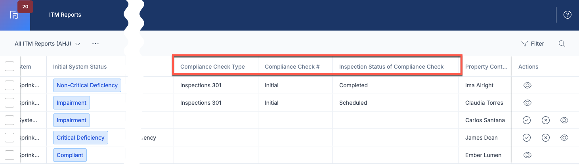The width and height of the screenshot is (579, 167).
Task: Click the Critical Deficiency status badge
Action: pos(80,138)
